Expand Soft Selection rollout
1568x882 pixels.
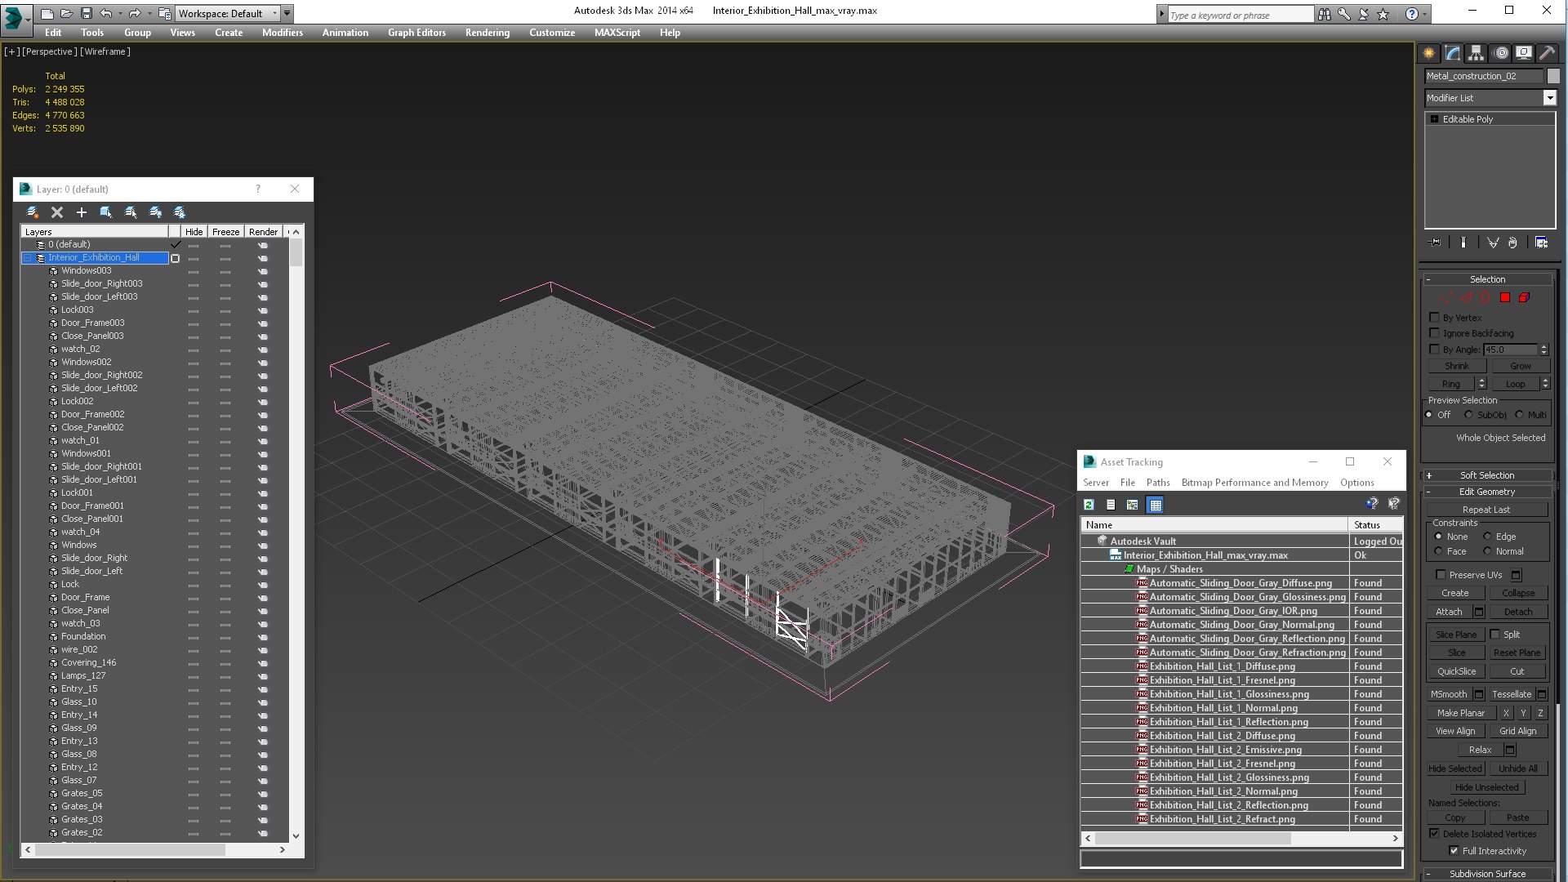click(x=1486, y=475)
